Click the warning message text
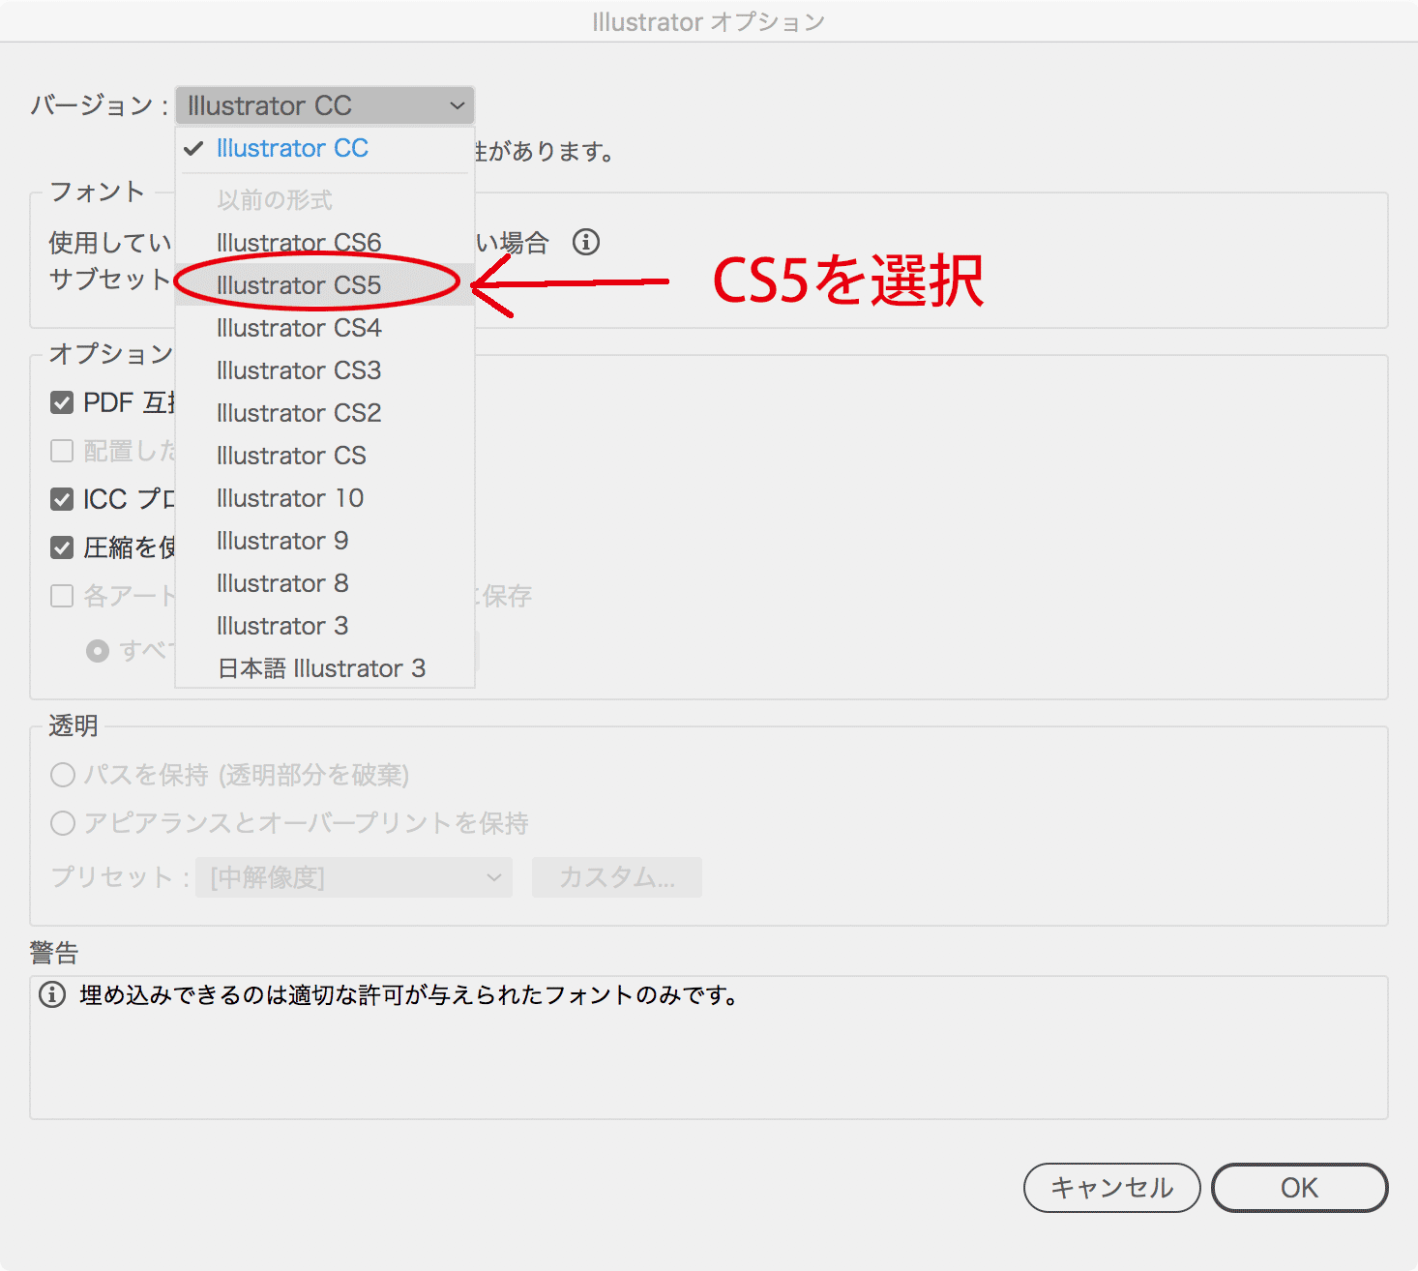1418x1271 pixels. 409,995
